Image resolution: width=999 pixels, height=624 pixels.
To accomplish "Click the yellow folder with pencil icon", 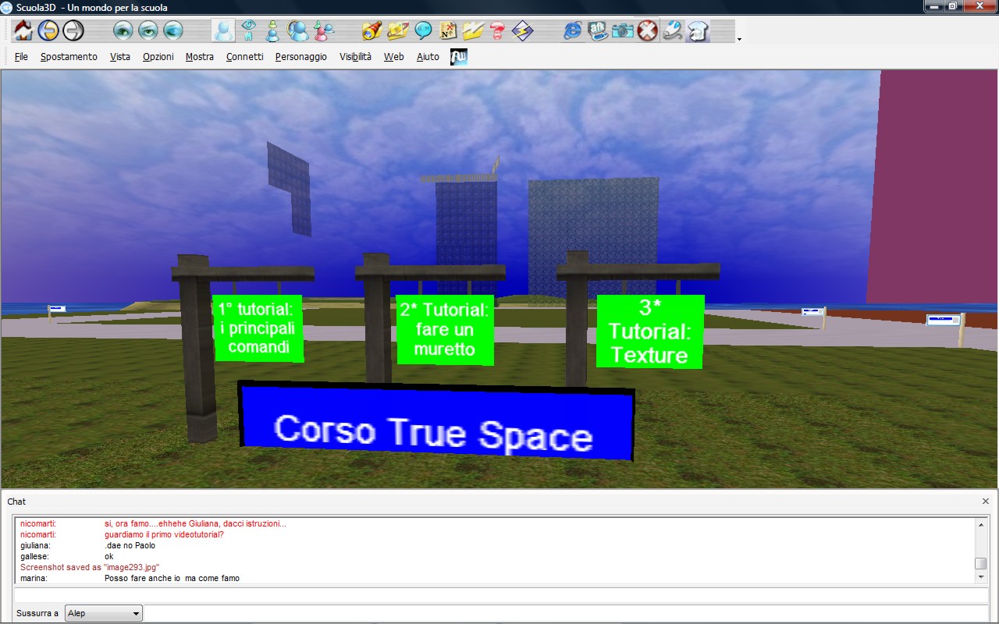I will [473, 30].
